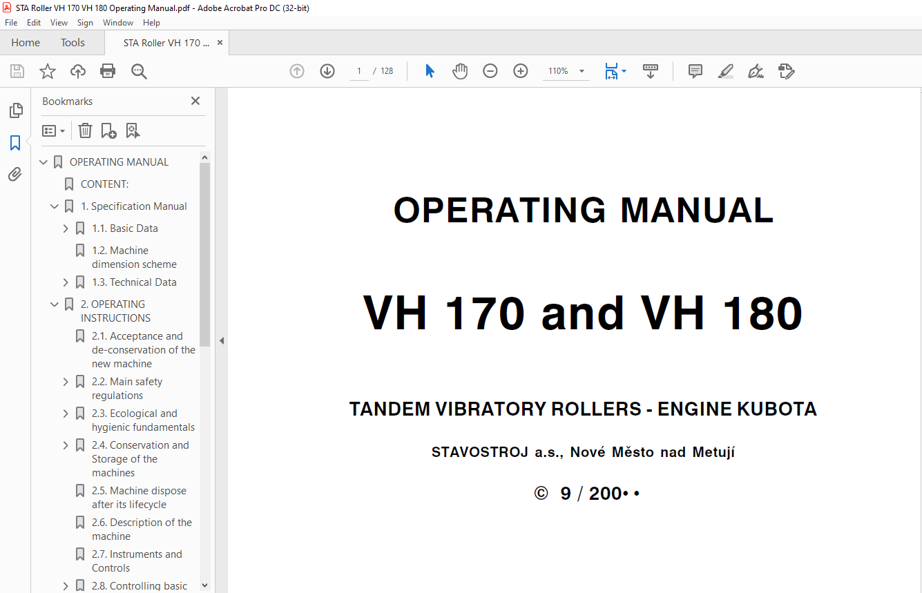
Task: Click the Fill and Sign request icon
Action: (x=787, y=71)
